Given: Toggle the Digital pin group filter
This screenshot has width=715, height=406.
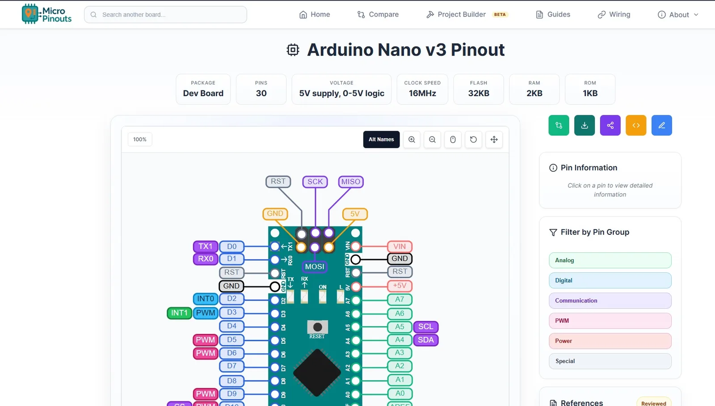Looking at the screenshot, I should point(610,280).
